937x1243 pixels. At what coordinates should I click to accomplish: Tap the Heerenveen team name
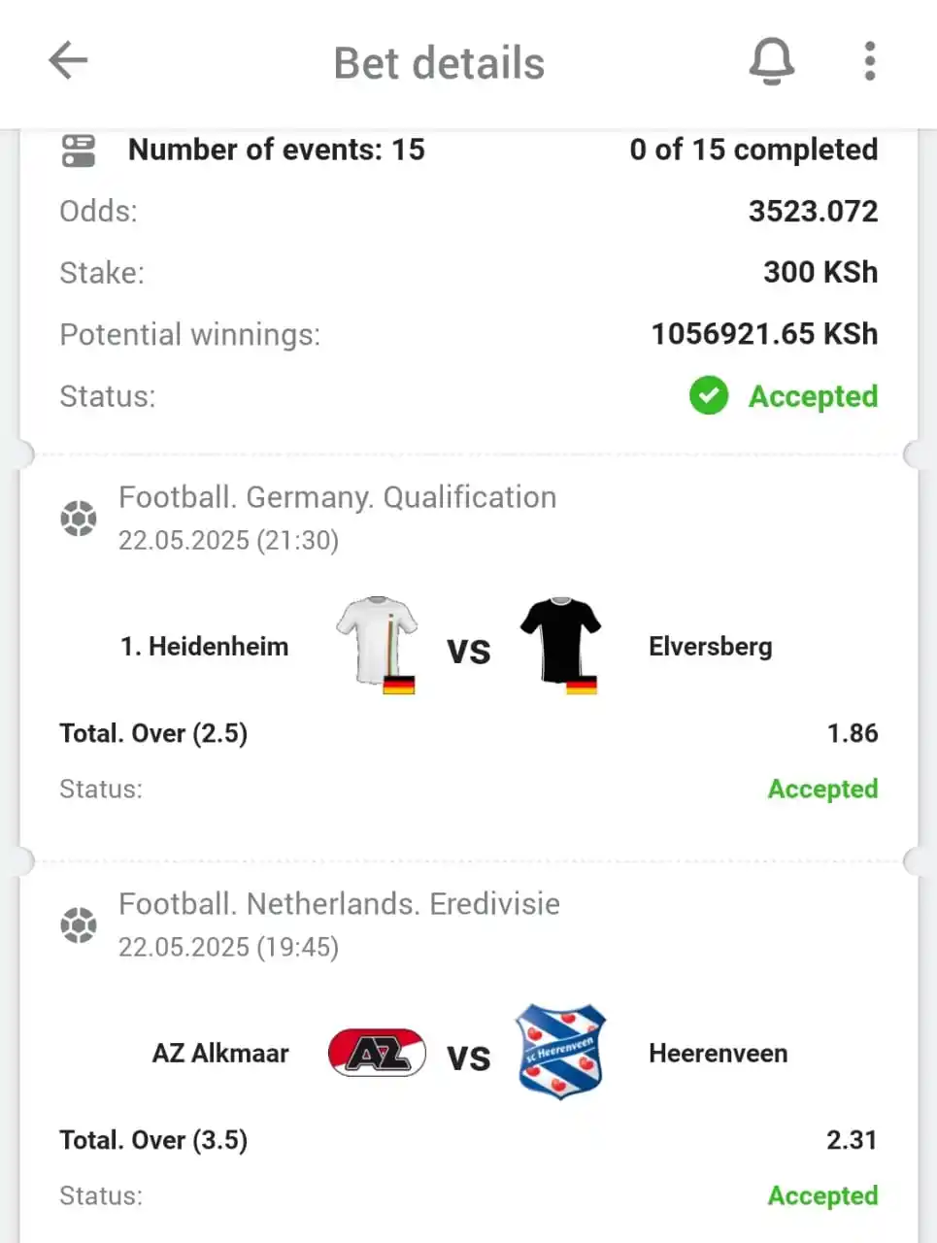click(x=719, y=1054)
